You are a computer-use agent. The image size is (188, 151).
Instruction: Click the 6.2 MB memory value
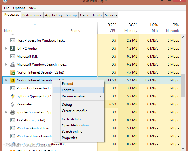click(x=132, y=64)
